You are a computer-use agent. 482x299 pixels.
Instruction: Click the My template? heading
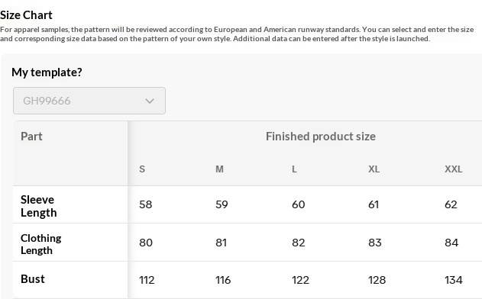coord(47,72)
